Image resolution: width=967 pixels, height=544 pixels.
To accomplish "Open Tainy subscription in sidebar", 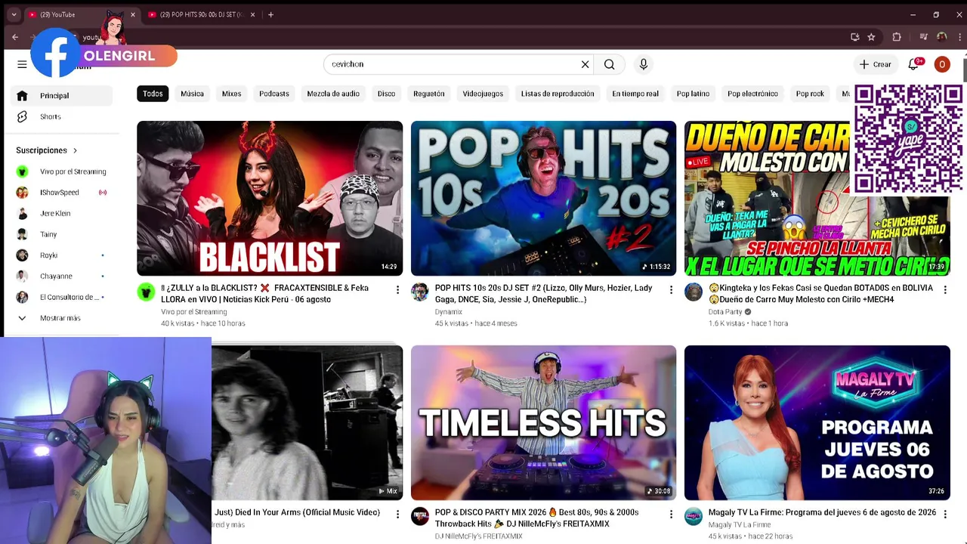I will tap(62, 234).
